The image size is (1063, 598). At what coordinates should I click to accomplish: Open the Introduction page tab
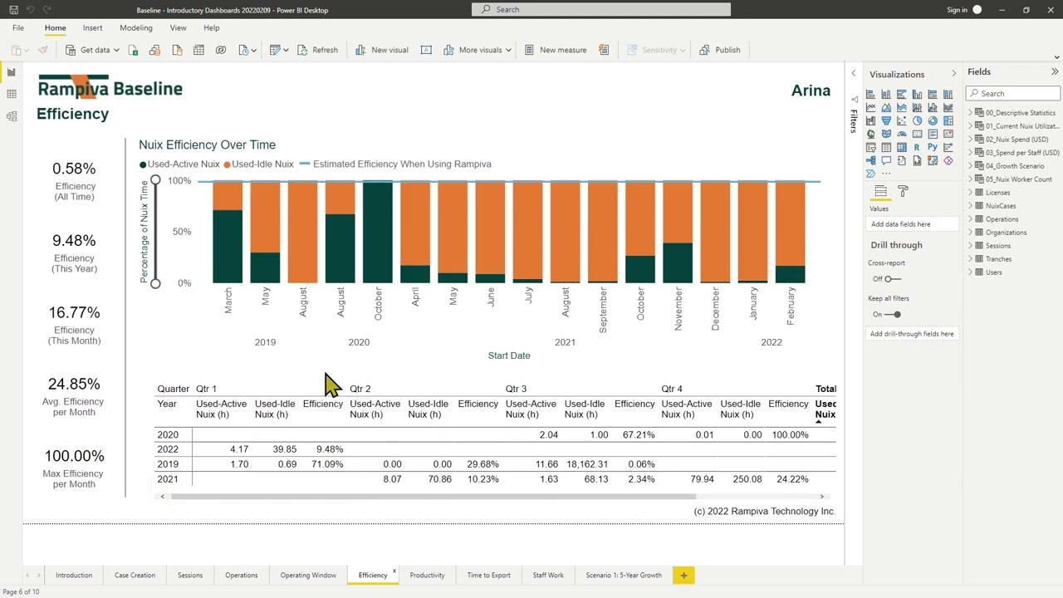[74, 575]
